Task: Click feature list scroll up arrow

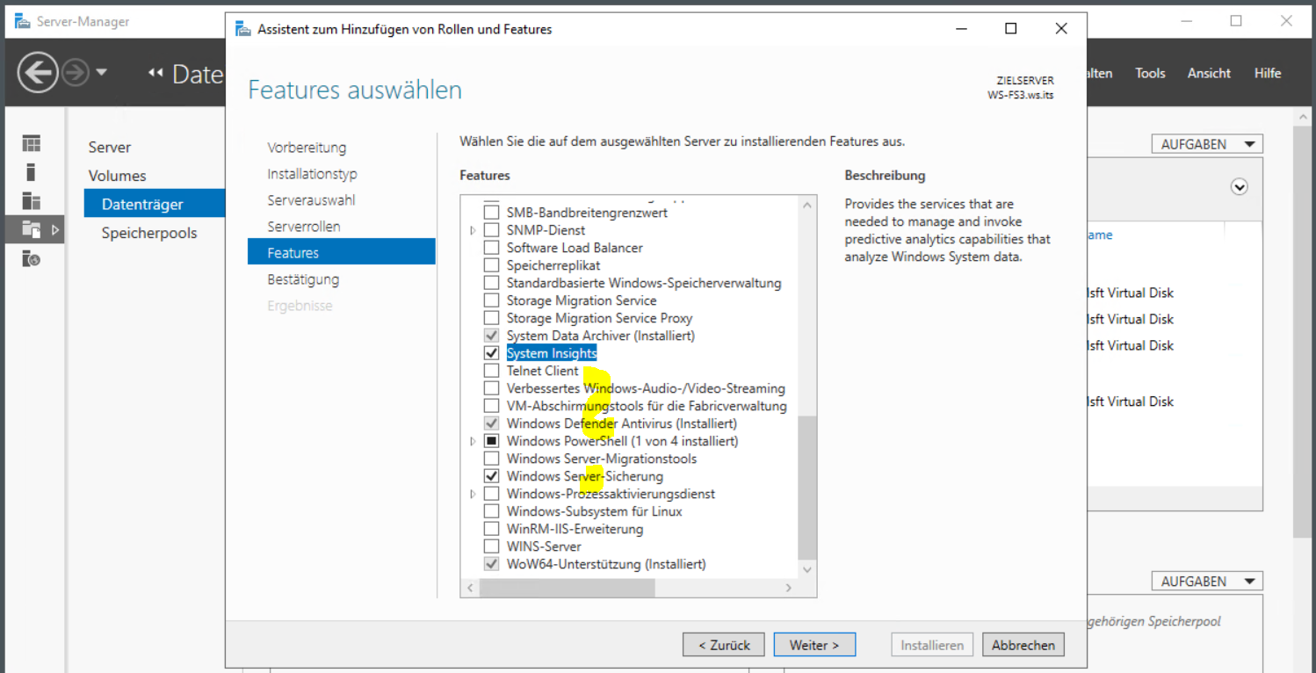Action: tap(807, 205)
